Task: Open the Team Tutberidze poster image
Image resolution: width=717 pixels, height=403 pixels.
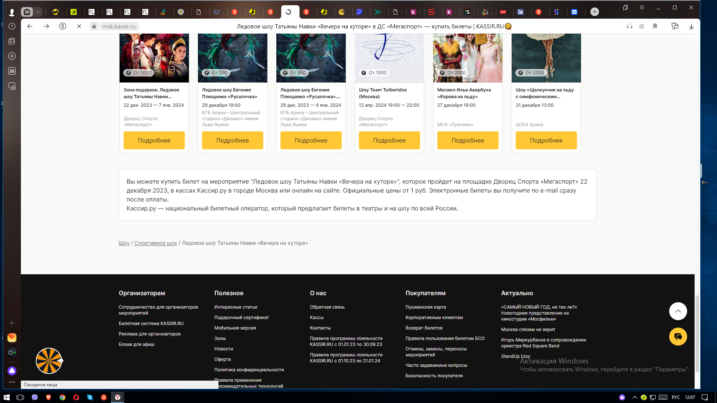Action: tap(389, 58)
